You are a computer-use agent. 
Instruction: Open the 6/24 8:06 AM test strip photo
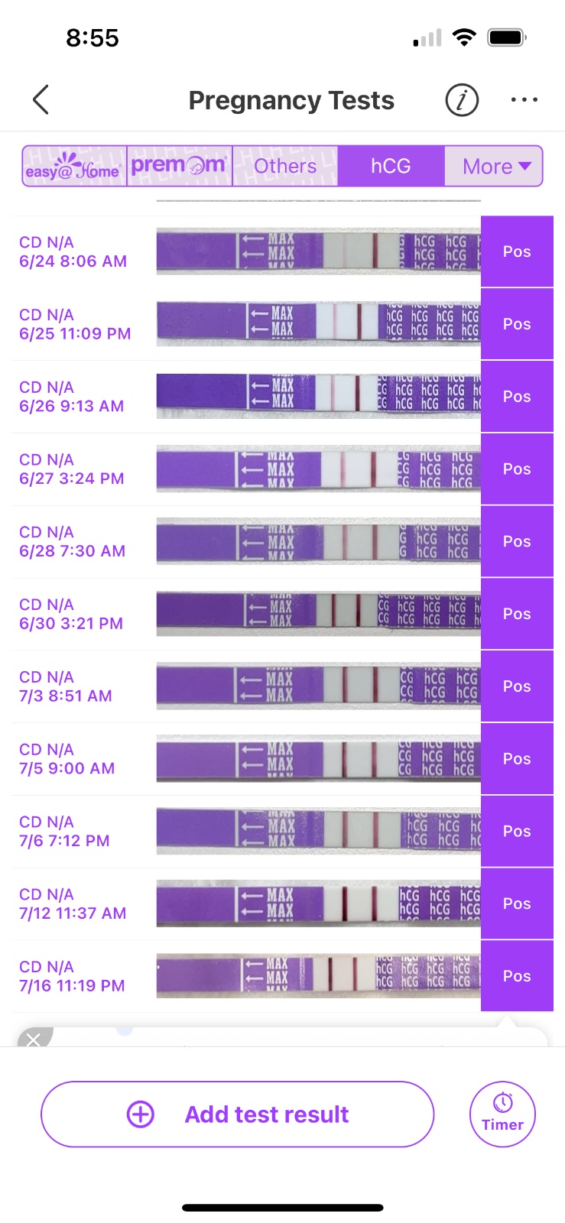pyautogui.click(x=318, y=251)
